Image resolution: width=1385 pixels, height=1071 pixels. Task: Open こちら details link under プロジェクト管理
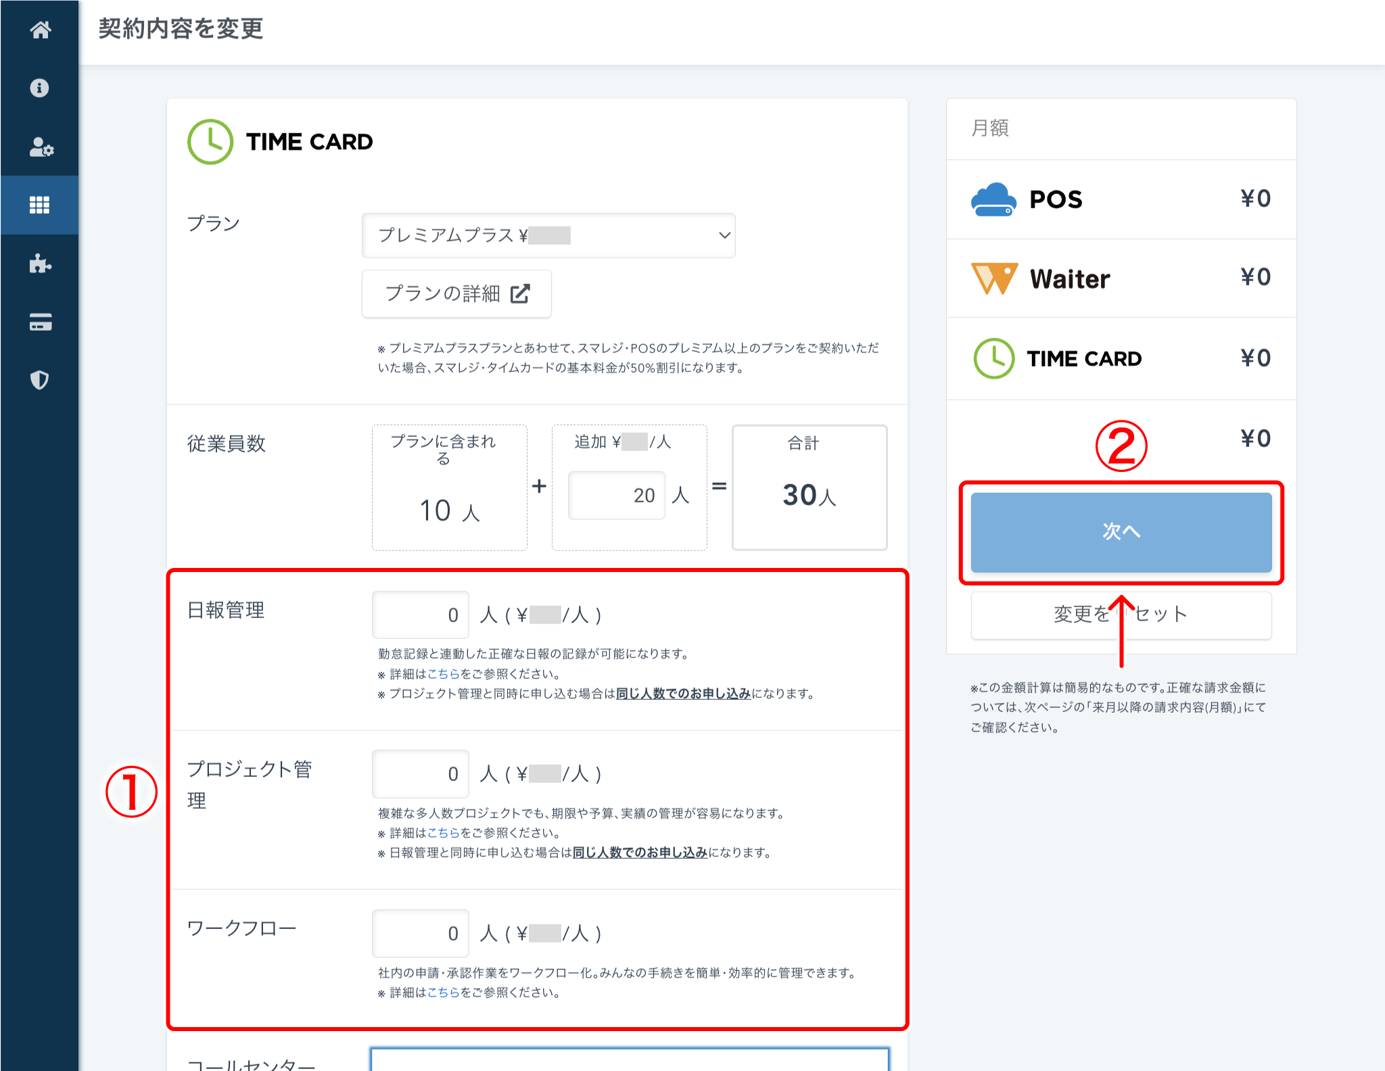tap(443, 833)
